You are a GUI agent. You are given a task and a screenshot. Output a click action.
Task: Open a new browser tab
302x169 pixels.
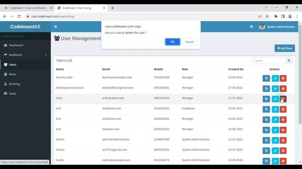point(112,8)
